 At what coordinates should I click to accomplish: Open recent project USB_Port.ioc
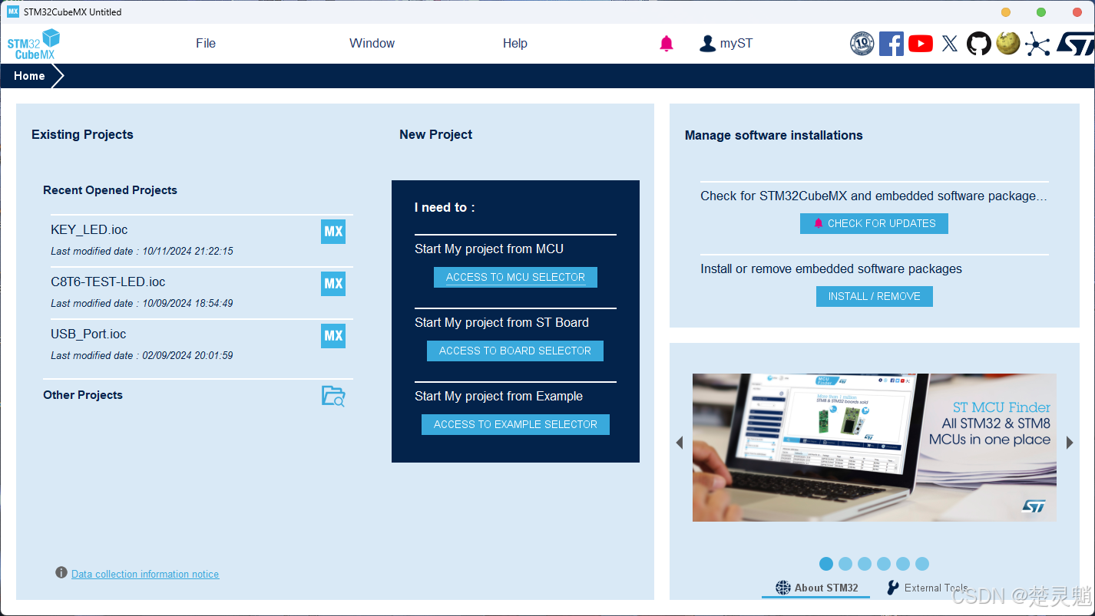point(88,334)
